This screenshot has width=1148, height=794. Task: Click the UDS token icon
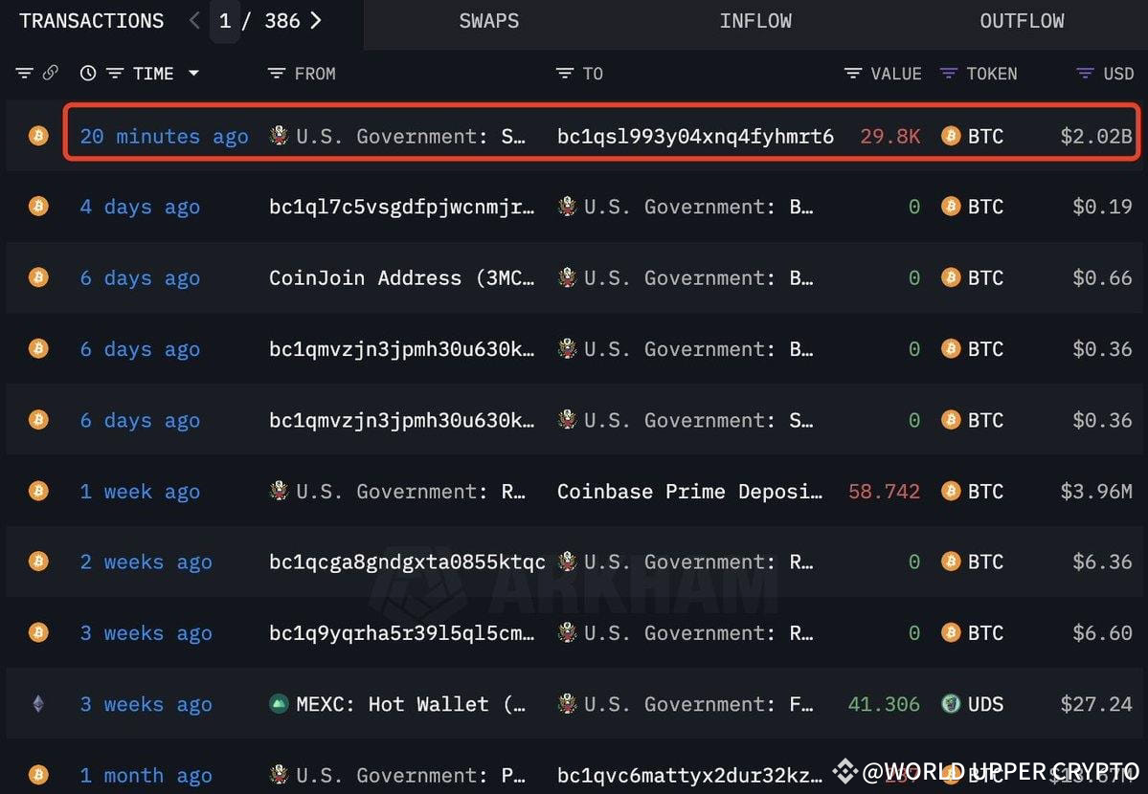(x=951, y=704)
